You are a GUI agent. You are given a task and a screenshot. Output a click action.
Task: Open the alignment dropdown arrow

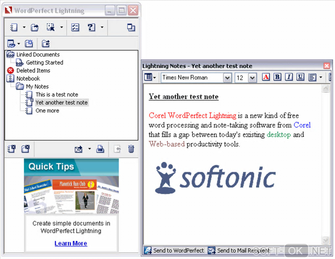[x=321, y=77]
